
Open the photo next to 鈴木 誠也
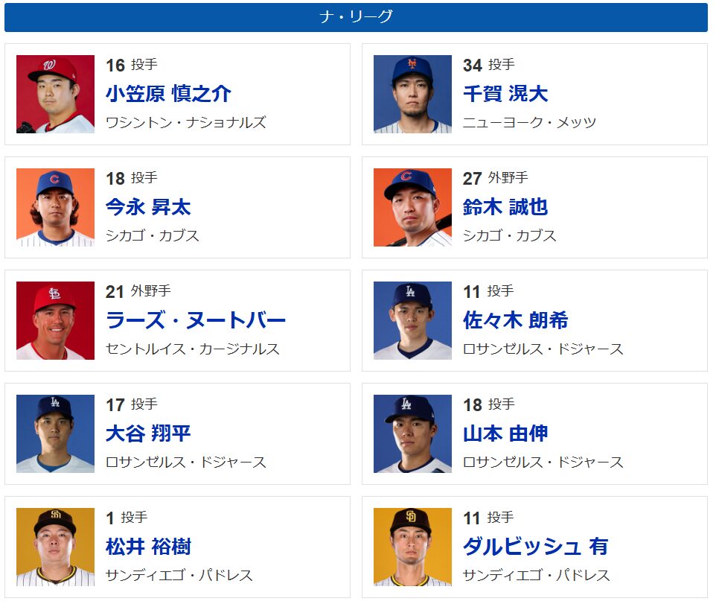(x=412, y=207)
